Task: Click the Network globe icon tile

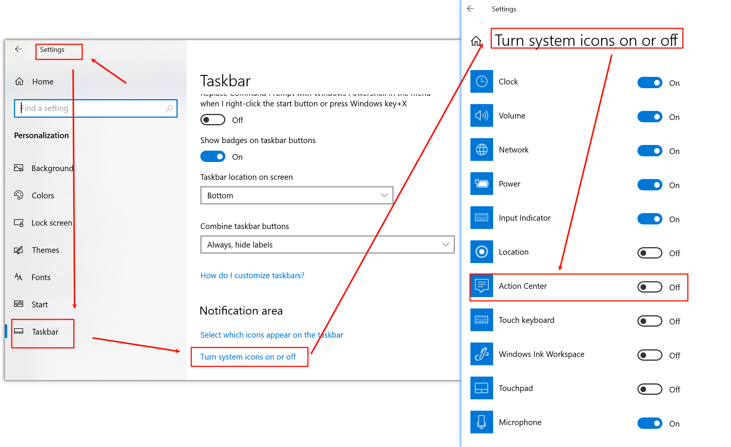Action: point(481,150)
